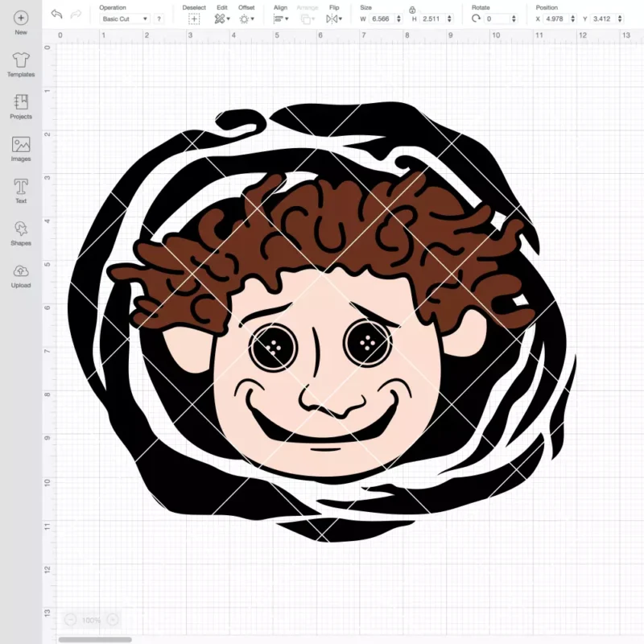Open the Operation Basic Cut dropdown
644x644 pixels.
[x=125, y=19]
